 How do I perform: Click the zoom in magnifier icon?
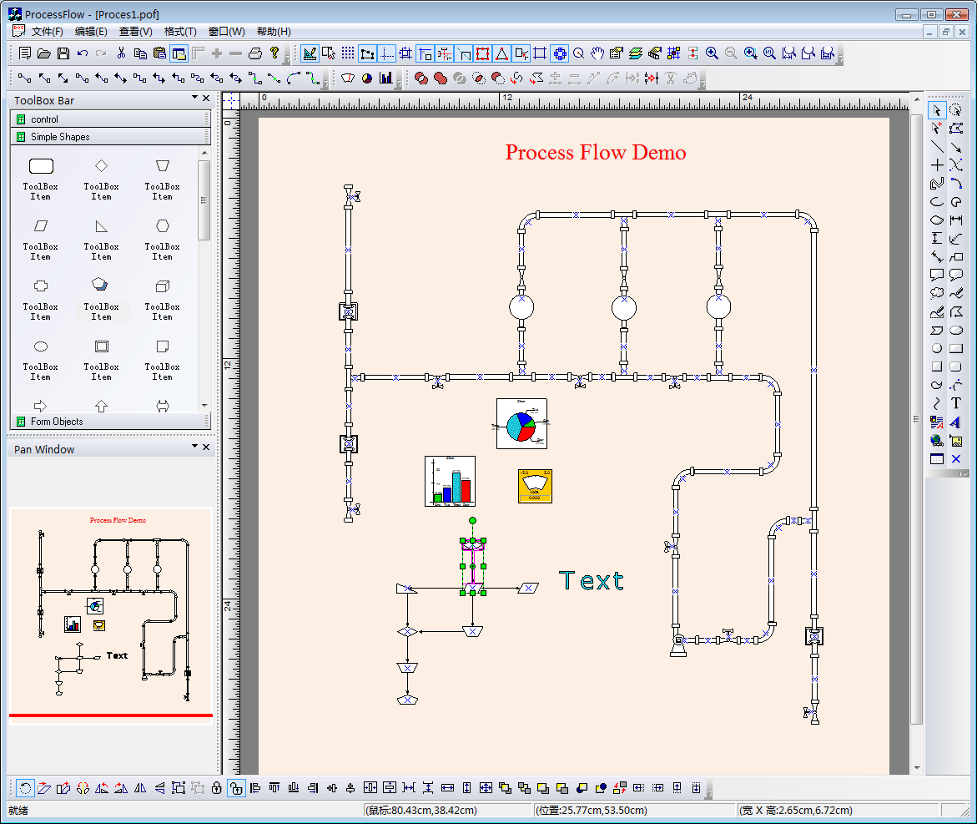[712, 53]
